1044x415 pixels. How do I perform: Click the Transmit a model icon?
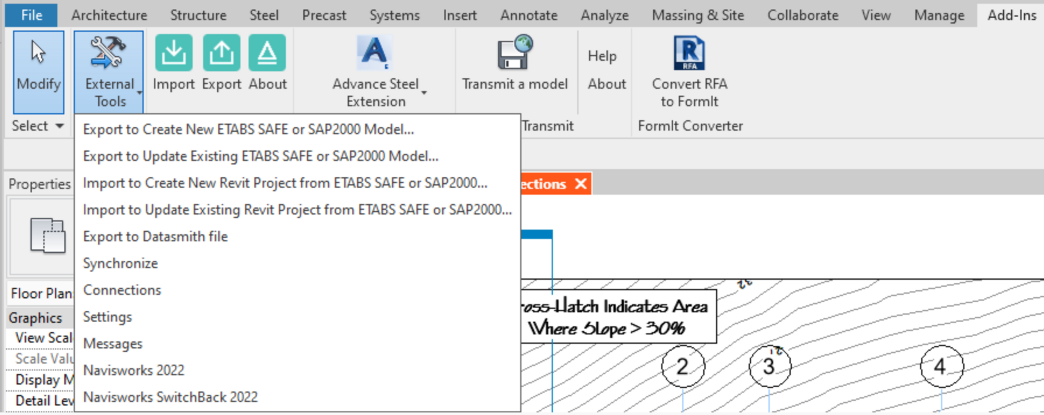(515, 52)
